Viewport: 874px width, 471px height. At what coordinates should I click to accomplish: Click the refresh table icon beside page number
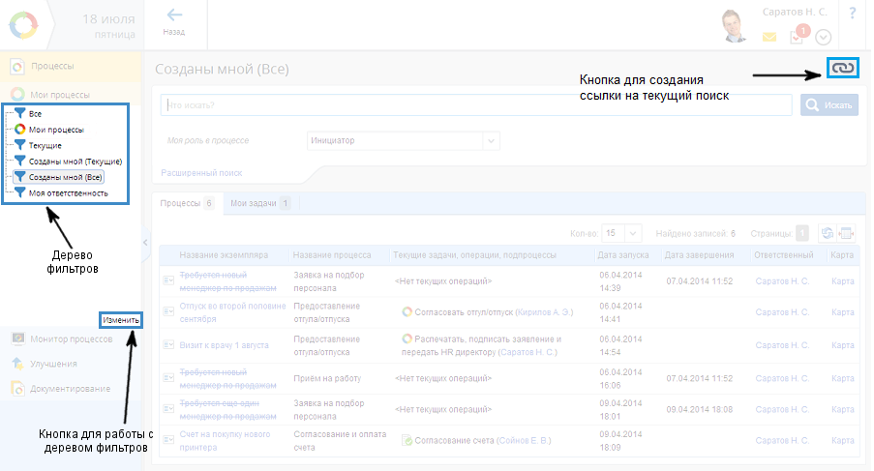click(x=827, y=233)
